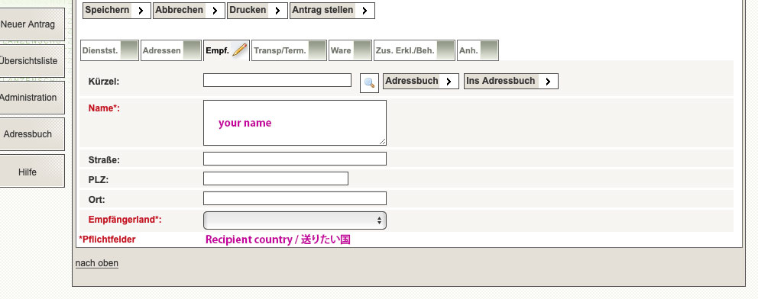Click the Abbrechen button
Viewport: 758px width, 299px height.
point(189,11)
